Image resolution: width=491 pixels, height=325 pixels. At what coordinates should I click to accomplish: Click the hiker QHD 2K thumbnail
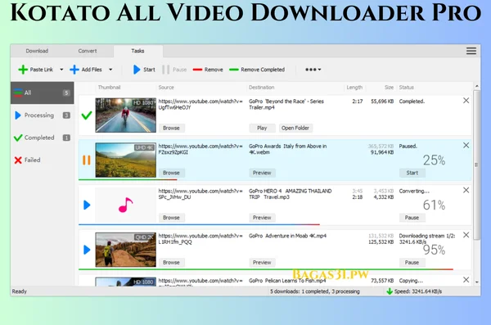125,250
